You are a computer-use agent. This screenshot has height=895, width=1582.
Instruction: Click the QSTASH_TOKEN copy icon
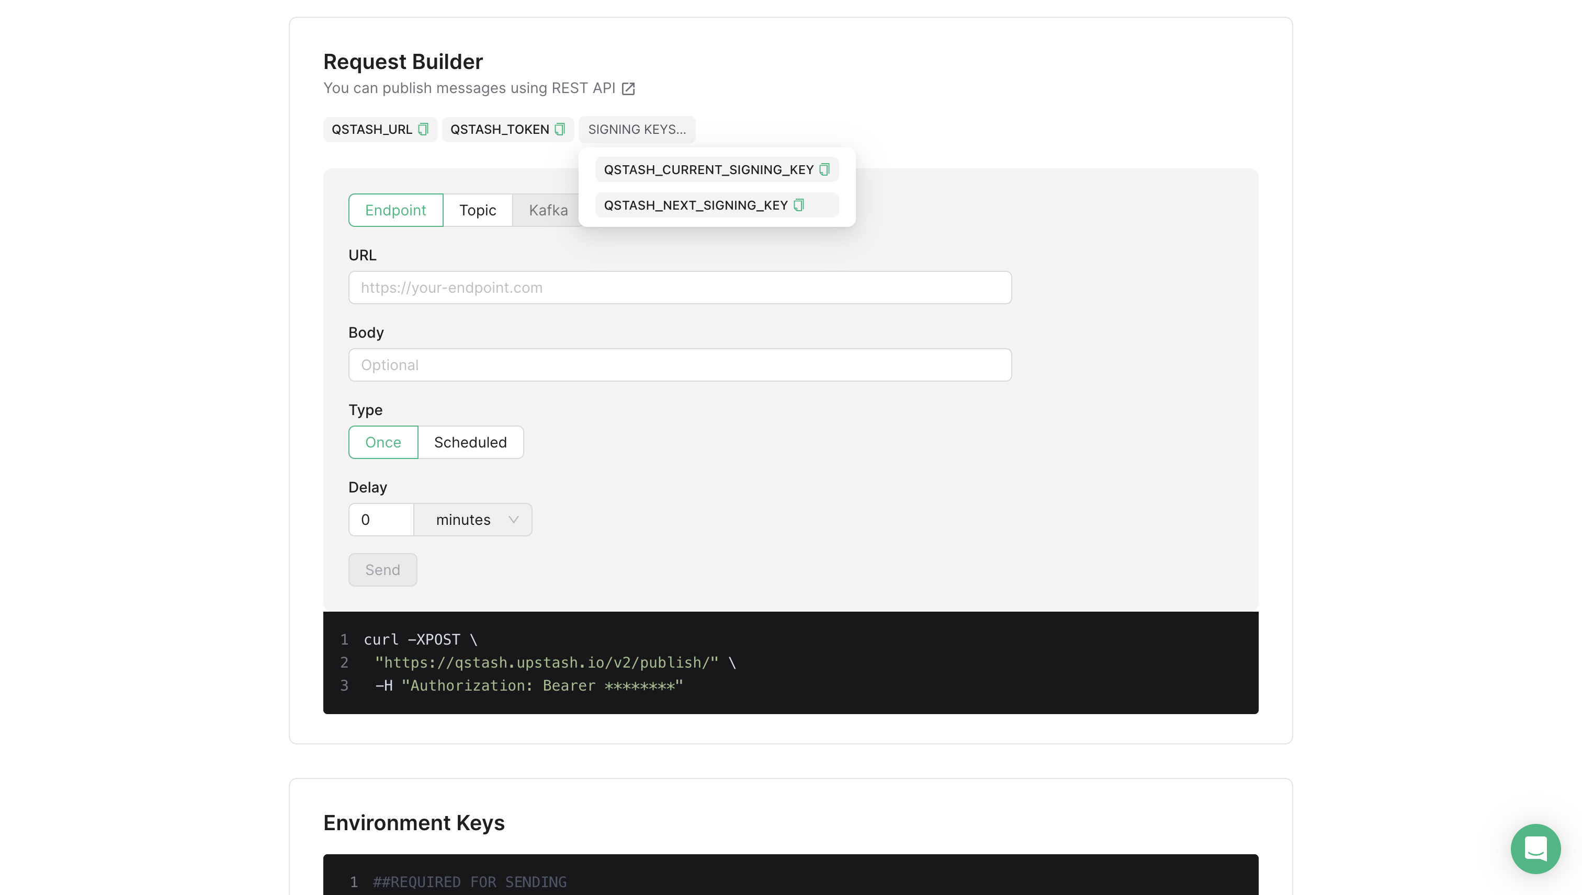tap(561, 129)
